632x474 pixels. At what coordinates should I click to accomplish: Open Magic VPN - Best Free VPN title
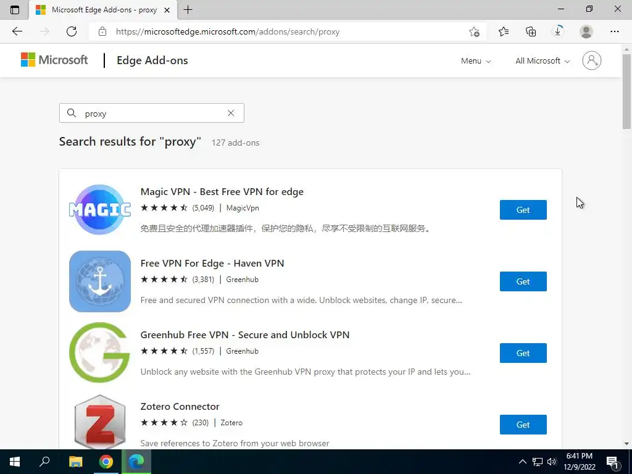[222, 192]
